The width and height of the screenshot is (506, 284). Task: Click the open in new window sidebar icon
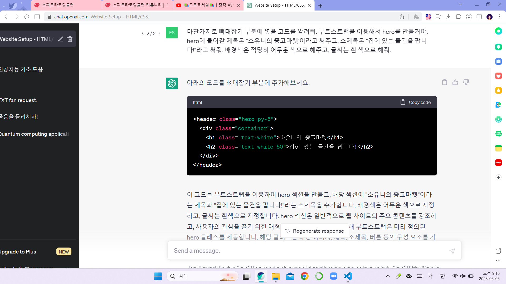click(x=498, y=251)
